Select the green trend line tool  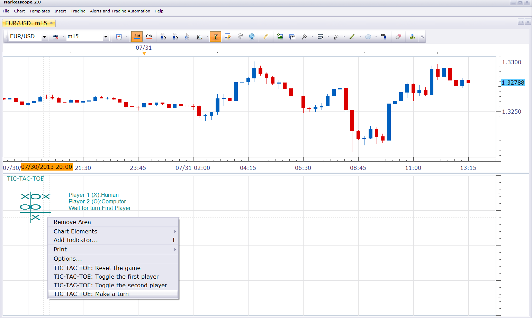(352, 36)
